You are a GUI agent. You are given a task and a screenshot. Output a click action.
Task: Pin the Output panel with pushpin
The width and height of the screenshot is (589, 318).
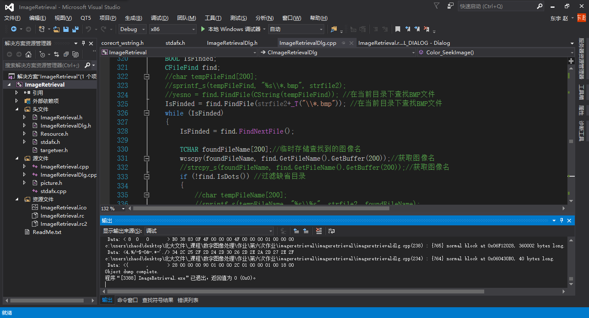[562, 220]
